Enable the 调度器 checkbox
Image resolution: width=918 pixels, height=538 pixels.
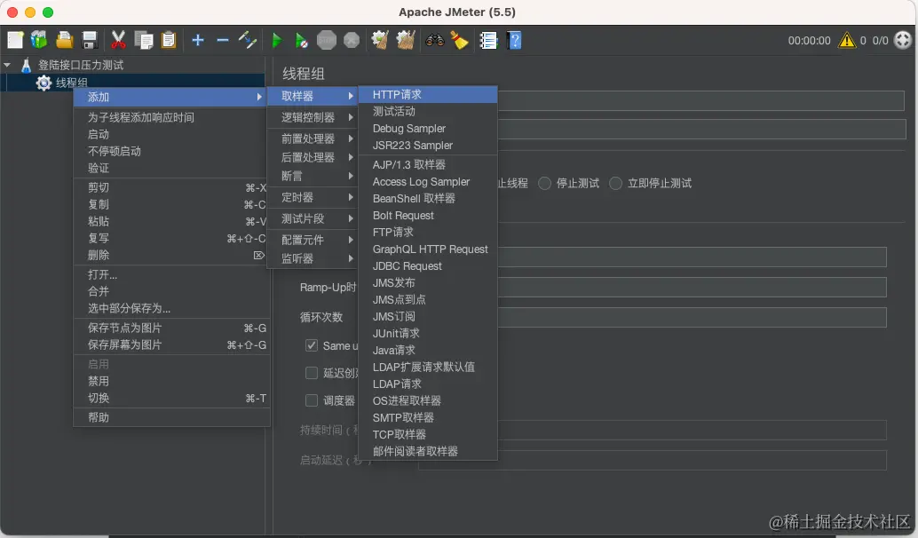[313, 400]
